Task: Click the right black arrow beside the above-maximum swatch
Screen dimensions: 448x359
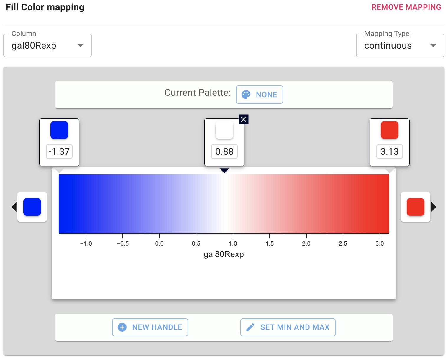Action: pyautogui.click(x=434, y=207)
